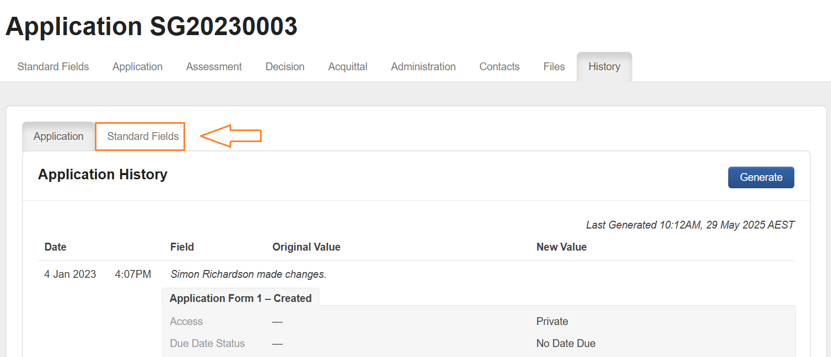Switch to the top Application navigation tab

coord(137,67)
